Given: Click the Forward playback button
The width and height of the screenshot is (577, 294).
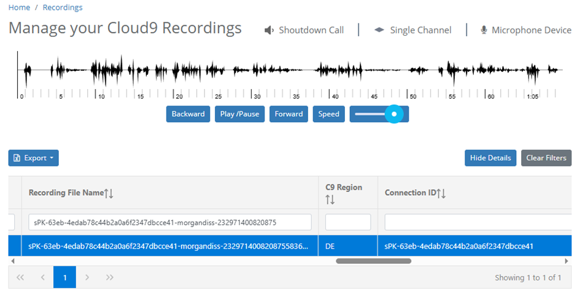Looking at the screenshot, I should pos(288,114).
